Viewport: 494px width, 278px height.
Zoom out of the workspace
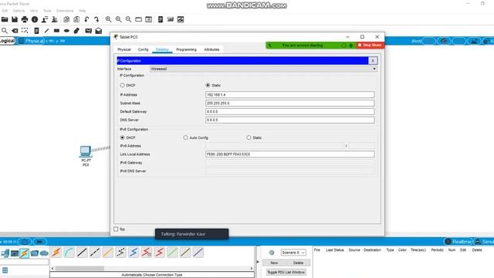(x=129, y=19)
